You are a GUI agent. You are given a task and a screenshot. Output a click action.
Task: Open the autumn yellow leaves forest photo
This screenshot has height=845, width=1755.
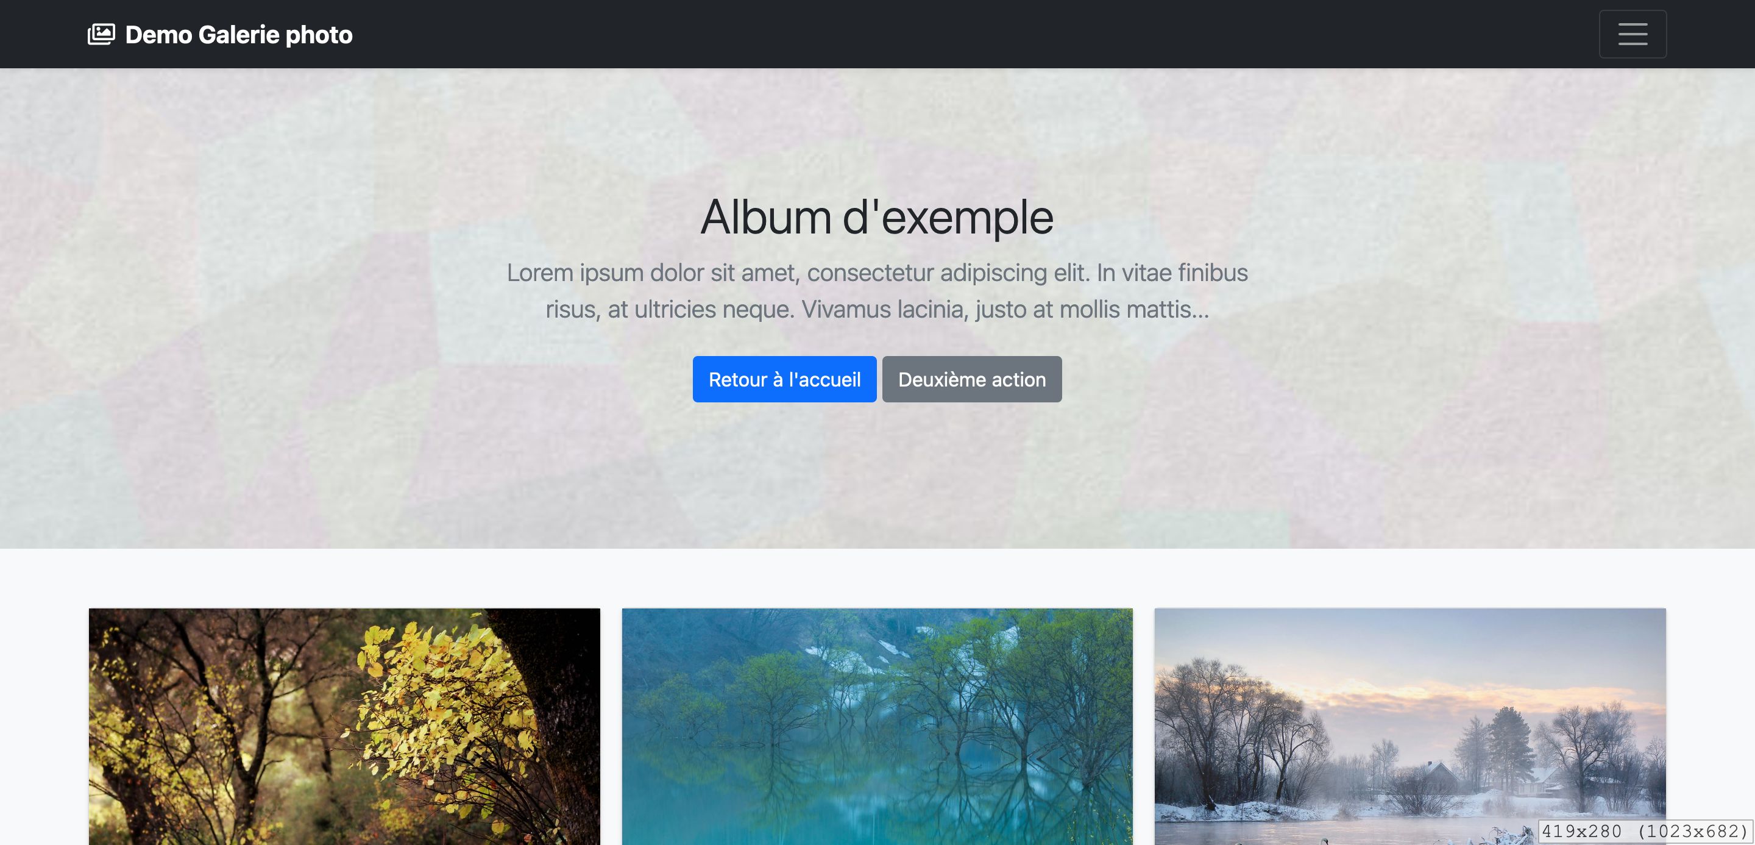pos(344,727)
